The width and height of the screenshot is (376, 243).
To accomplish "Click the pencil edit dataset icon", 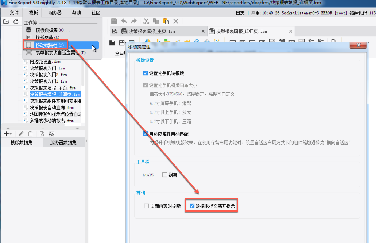I will tap(21, 134).
